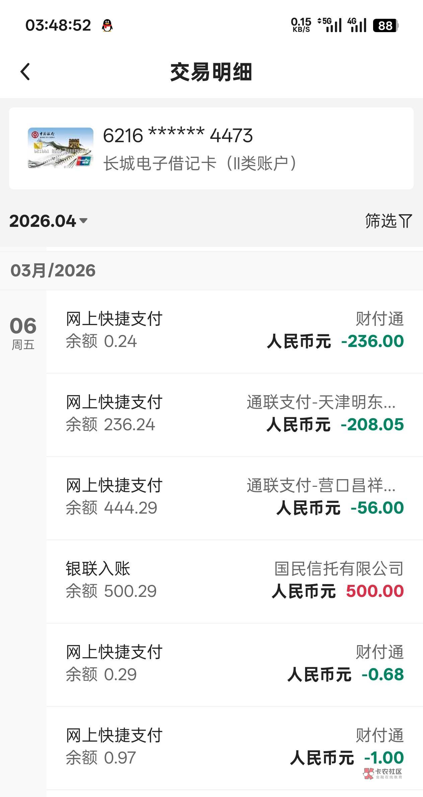Screen dimensions: 423x797
Task: Open the 500.00 国民信托 income entry
Action: point(234,581)
